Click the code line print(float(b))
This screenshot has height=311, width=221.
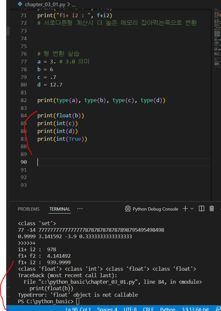(61, 115)
